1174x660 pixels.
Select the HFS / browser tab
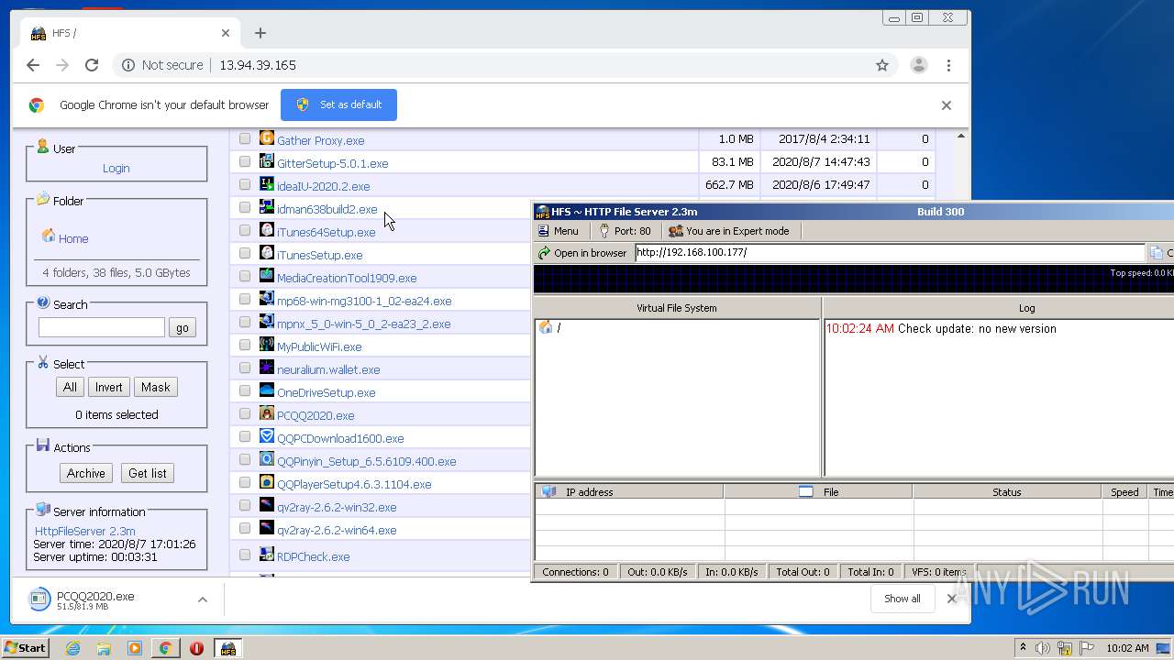pyautogui.click(x=131, y=33)
